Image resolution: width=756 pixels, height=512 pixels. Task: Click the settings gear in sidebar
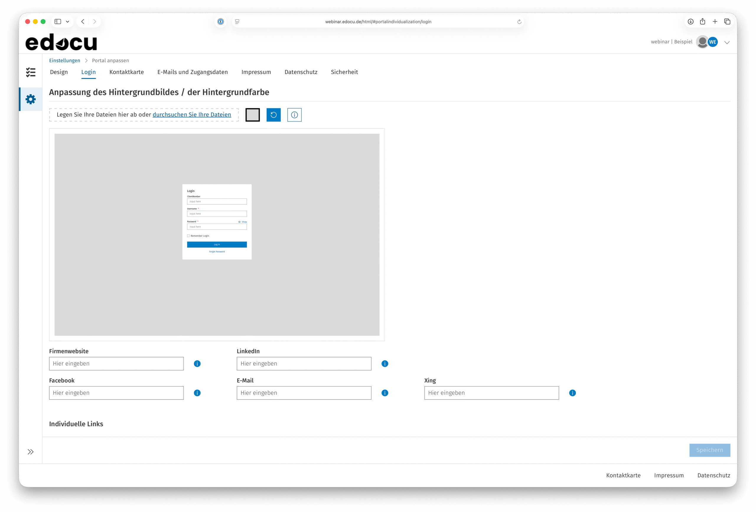point(31,99)
